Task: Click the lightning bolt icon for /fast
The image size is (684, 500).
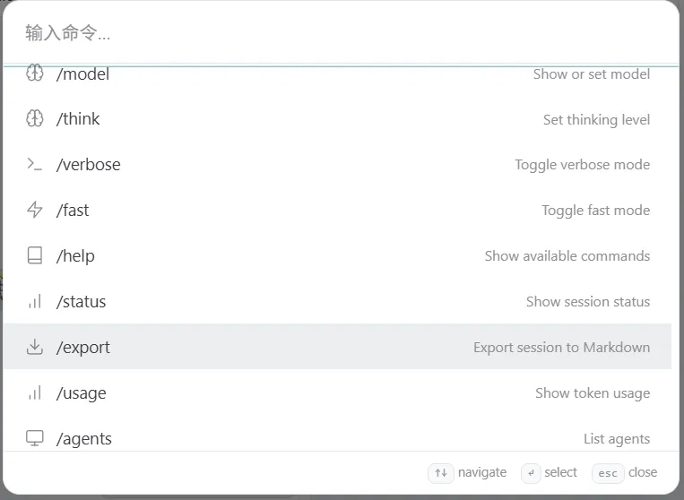Action: (x=35, y=211)
